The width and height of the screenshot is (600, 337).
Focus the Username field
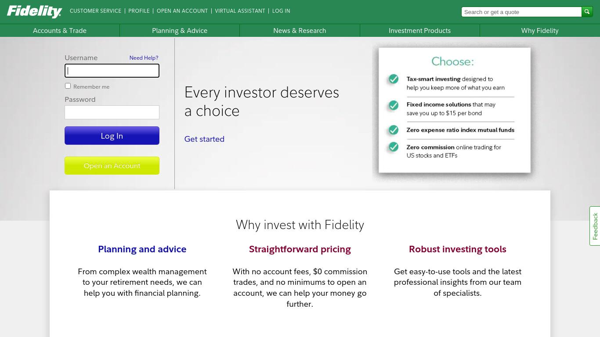pos(112,71)
